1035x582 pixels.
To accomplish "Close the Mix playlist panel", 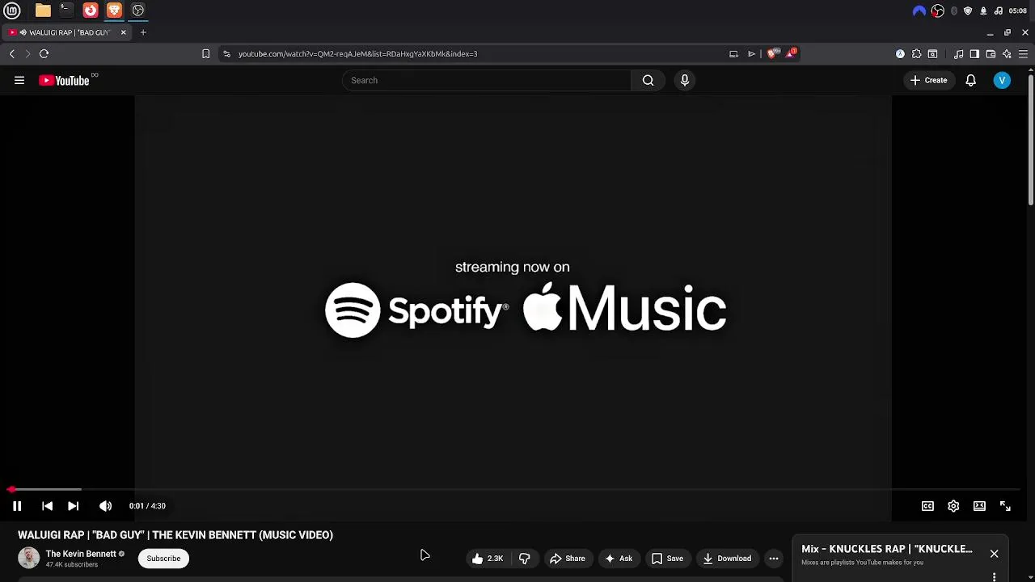I will 994,554.
